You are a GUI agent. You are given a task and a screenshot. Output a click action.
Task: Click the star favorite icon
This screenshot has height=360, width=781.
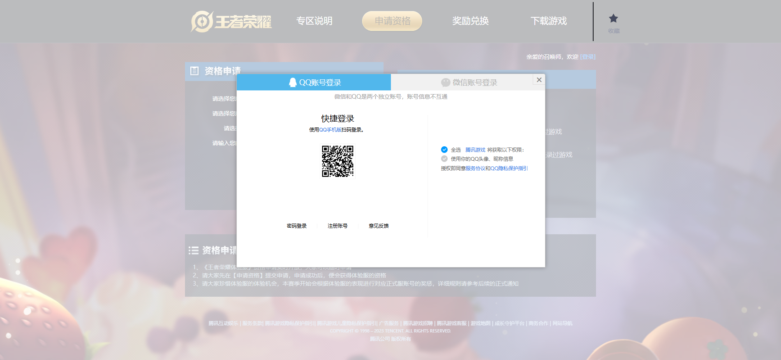(613, 18)
